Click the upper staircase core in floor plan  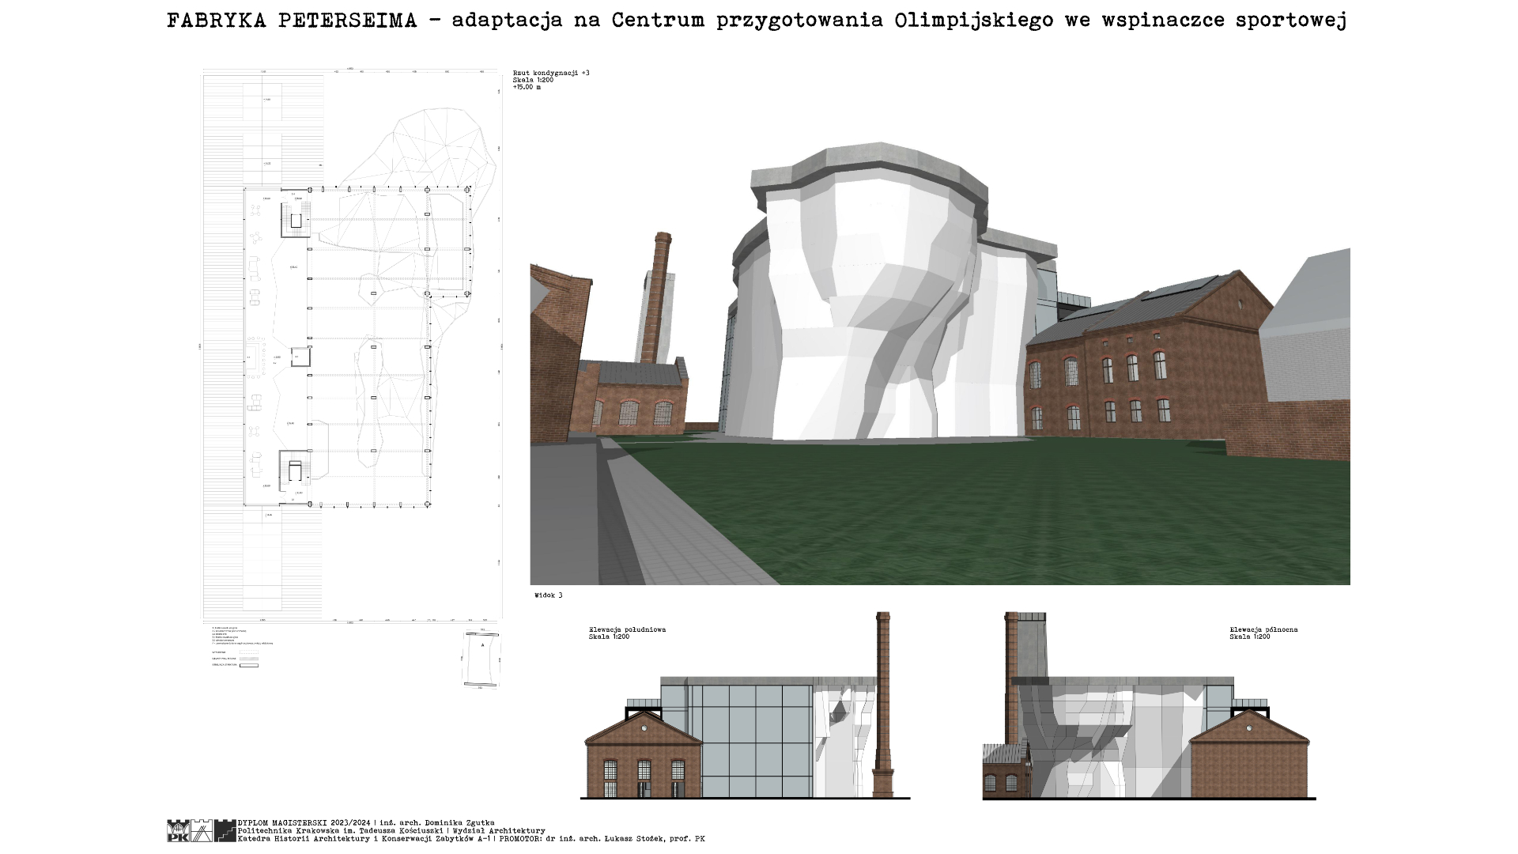(x=296, y=220)
